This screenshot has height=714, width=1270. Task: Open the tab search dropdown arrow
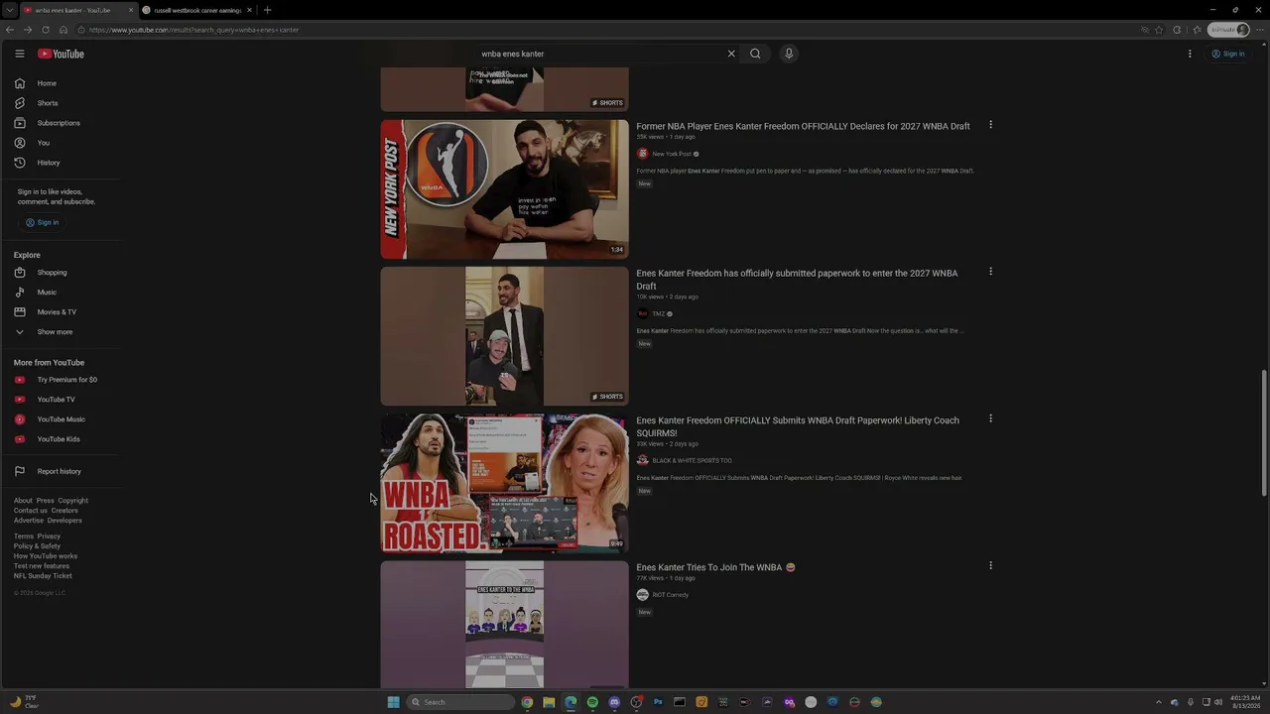point(9,10)
